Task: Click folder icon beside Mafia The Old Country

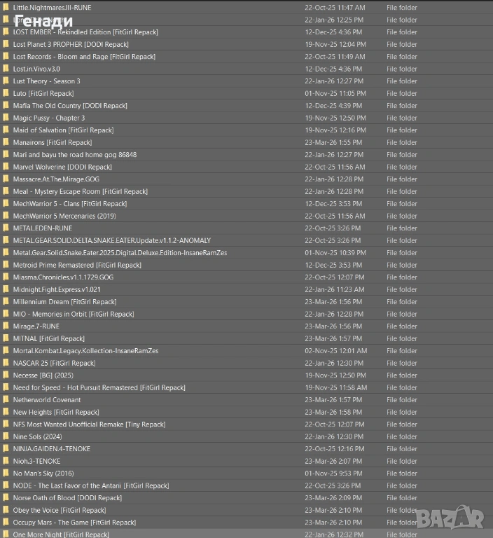Action: point(6,105)
